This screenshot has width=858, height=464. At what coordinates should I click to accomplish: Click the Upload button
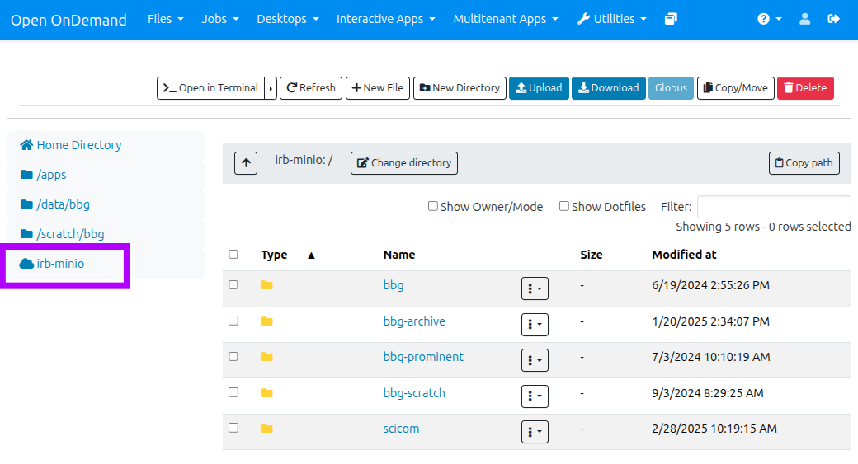(539, 88)
